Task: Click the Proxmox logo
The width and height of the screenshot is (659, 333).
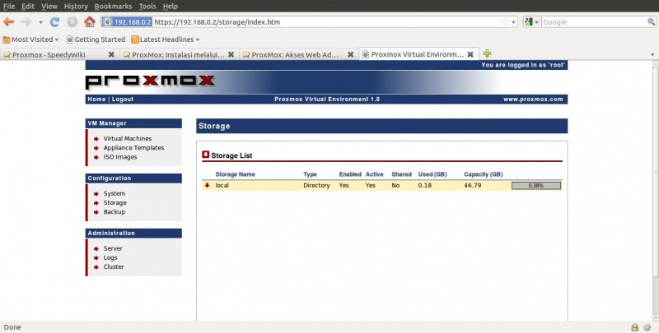Action: click(x=150, y=81)
